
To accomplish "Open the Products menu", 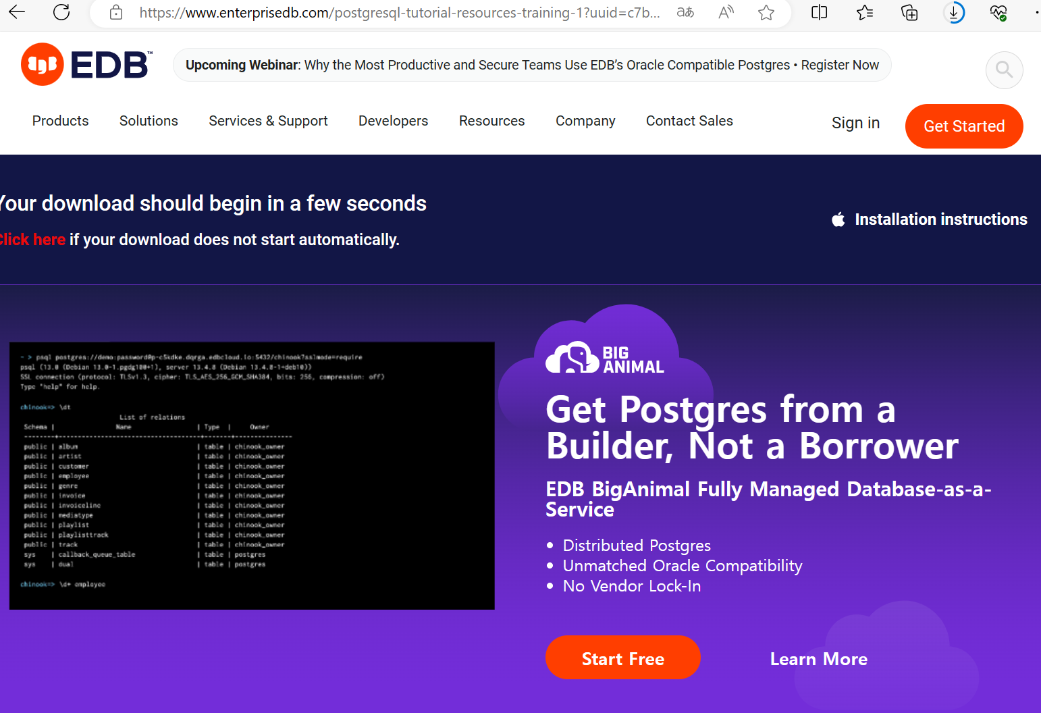I will point(61,121).
